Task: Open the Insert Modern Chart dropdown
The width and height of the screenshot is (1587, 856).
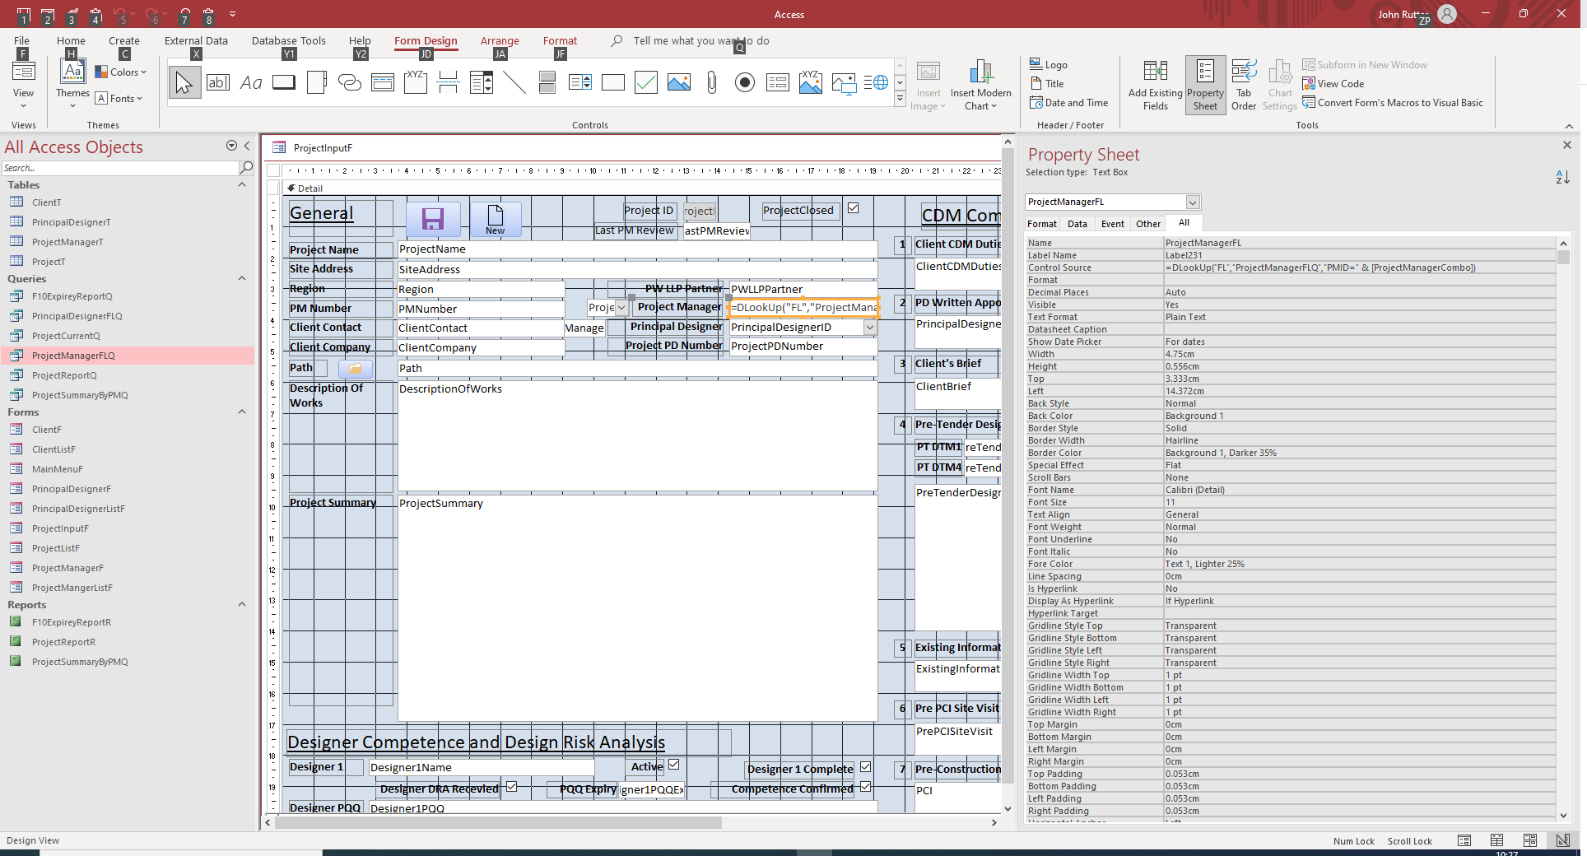Action: pyautogui.click(x=980, y=86)
